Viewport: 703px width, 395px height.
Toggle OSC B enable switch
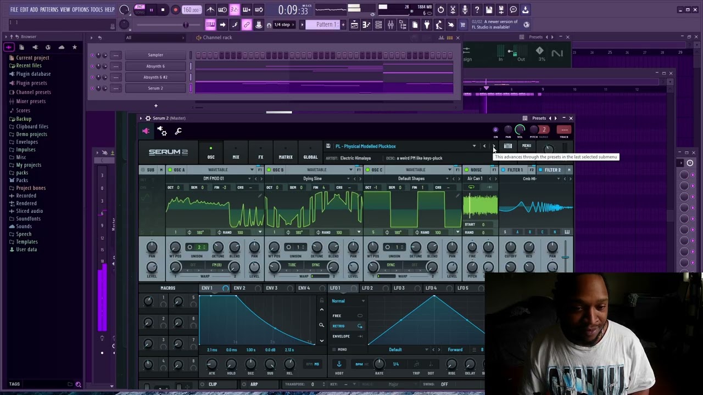click(269, 170)
